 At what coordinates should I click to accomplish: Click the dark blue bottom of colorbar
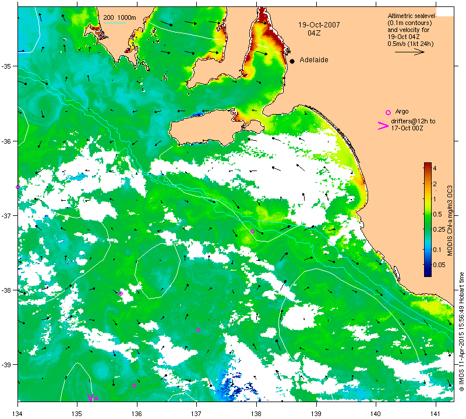[428, 274]
